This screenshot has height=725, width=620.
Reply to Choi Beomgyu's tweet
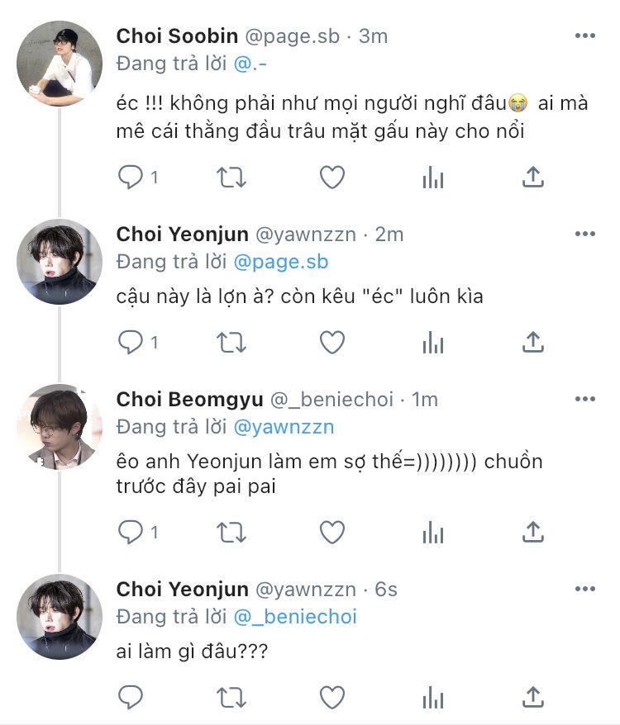131,533
